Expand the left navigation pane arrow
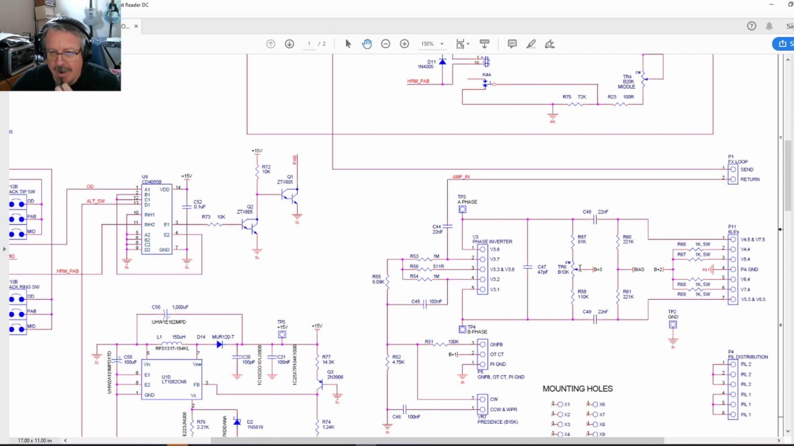This screenshot has height=446, width=794. (x=4, y=250)
